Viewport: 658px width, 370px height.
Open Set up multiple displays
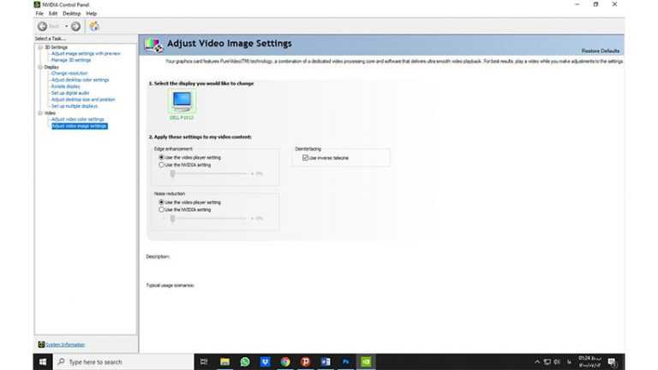coord(75,106)
